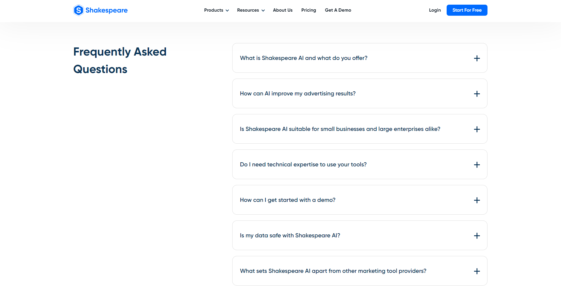The width and height of the screenshot is (561, 299).
Task: Click plus icon beside technical expertise question
Action: pos(477,165)
